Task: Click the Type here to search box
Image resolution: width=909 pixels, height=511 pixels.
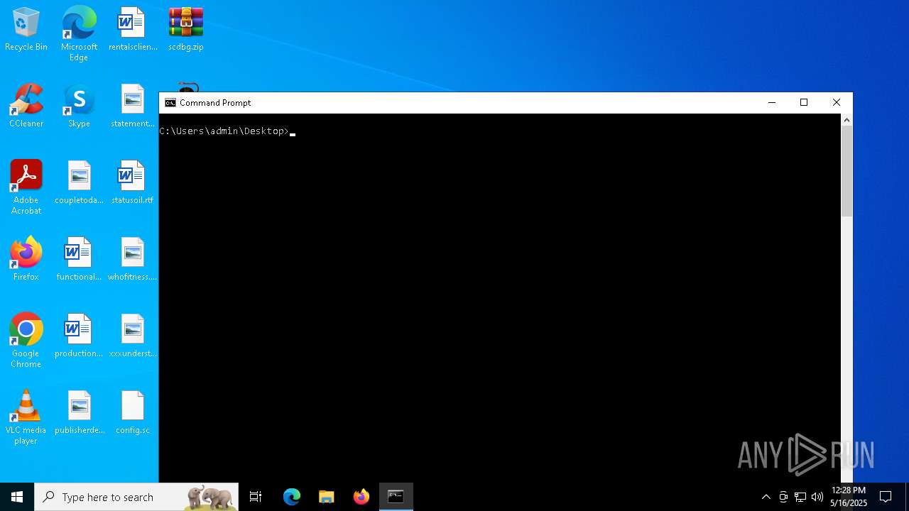Action: (136, 497)
